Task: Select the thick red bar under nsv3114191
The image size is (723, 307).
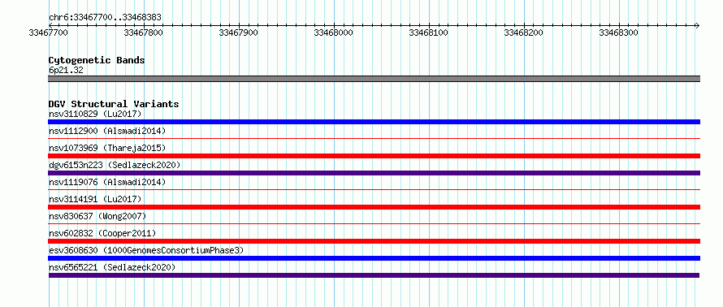Action: pyautogui.click(x=374, y=207)
